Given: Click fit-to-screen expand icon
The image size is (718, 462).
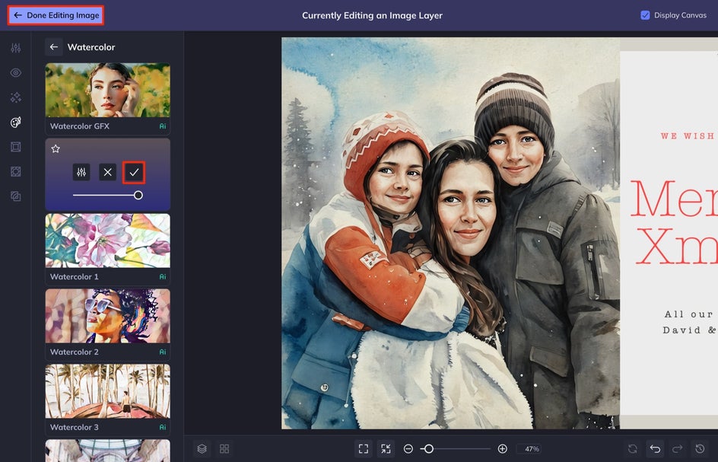Looking at the screenshot, I should (364, 449).
